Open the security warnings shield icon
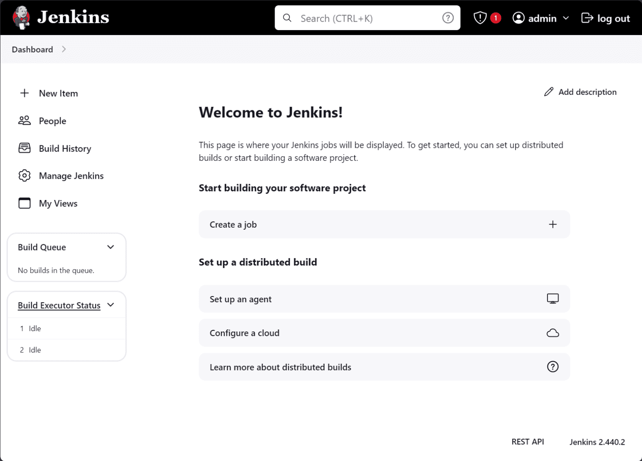The height and width of the screenshot is (461, 642). tap(480, 18)
